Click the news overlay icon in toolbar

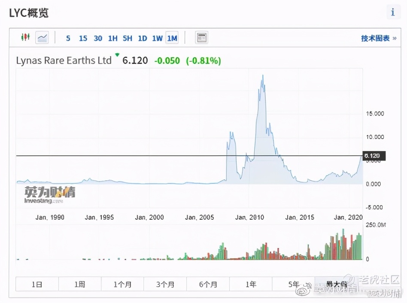201,38
